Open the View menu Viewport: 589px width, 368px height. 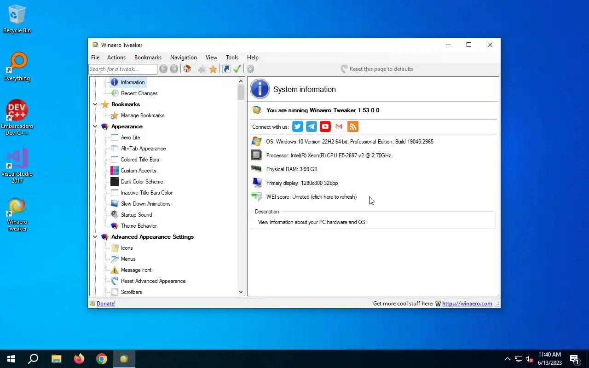click(211, 57)
